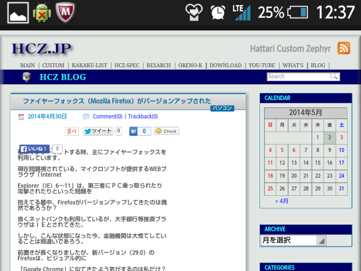Click the パソコン category tag

pos(222,108)
